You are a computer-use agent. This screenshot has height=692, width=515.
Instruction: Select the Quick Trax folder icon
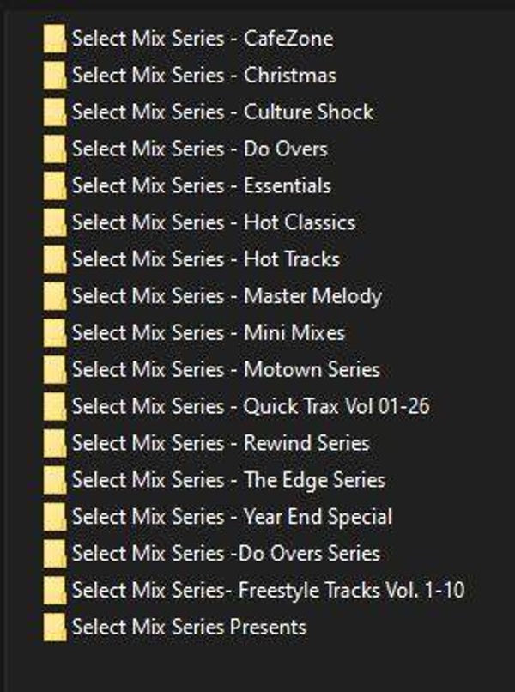click(x=55, y=407)
